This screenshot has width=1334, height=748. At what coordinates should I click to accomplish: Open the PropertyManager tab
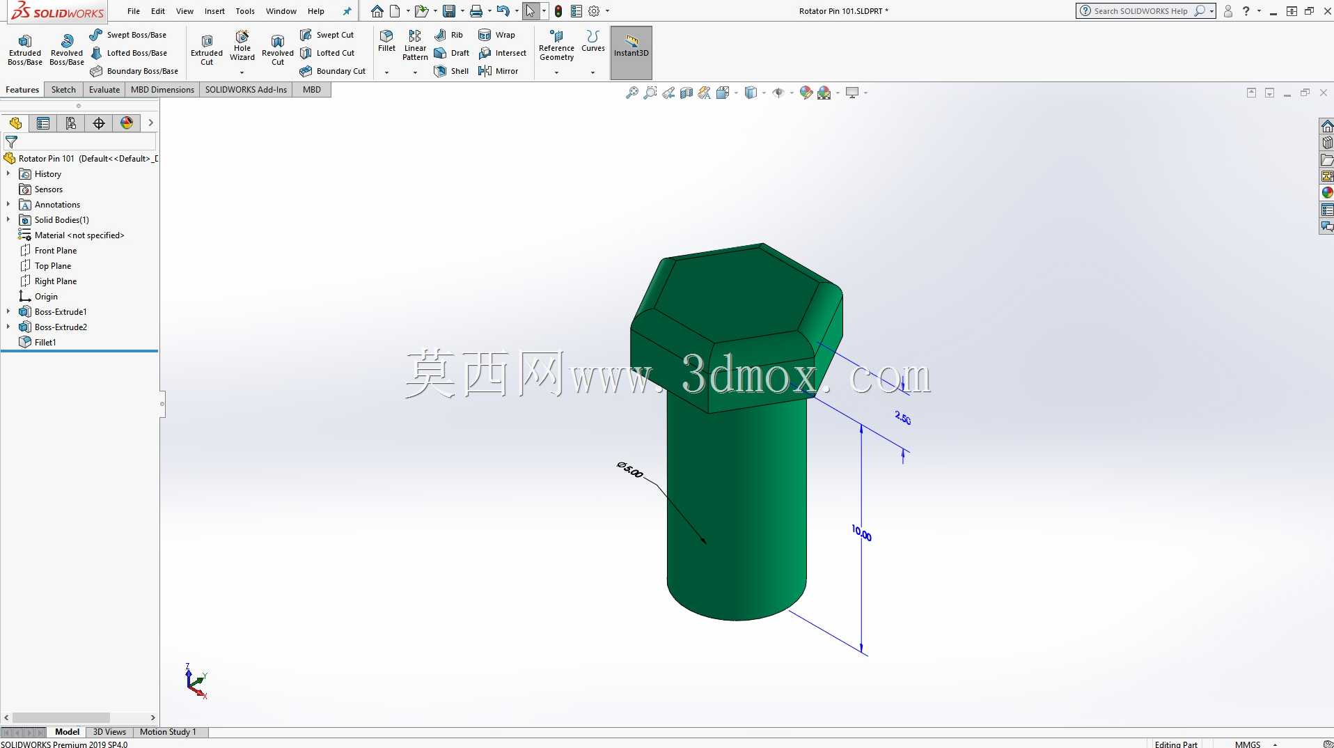(x=43, y=123)
